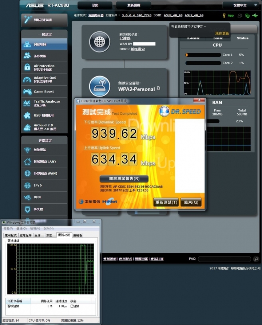Click the USB status icon in header
Image resolution: width=262 pixels, height=325 pixels.
[x=255, y=16]
